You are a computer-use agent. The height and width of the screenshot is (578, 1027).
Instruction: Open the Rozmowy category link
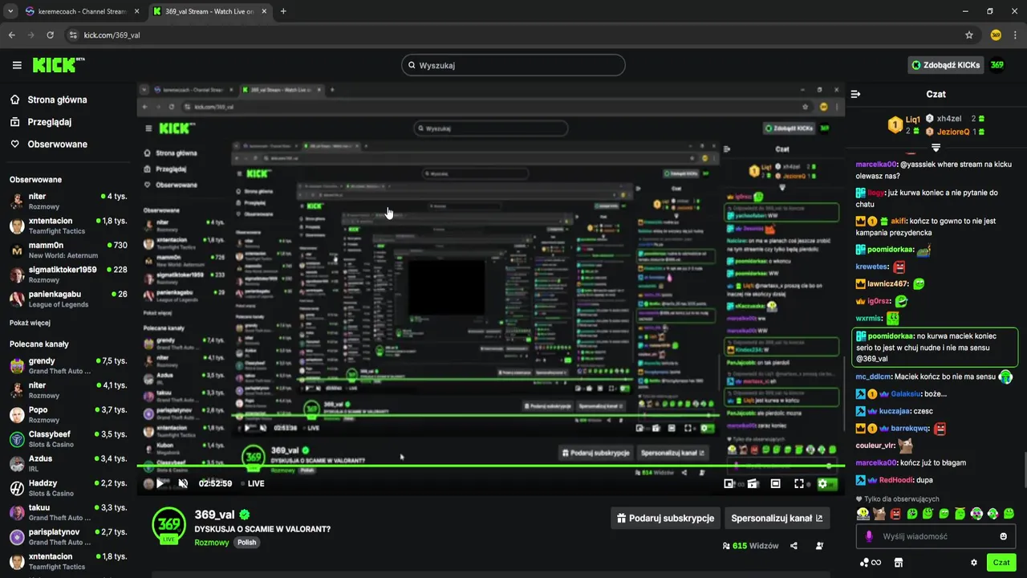point(212,543)
